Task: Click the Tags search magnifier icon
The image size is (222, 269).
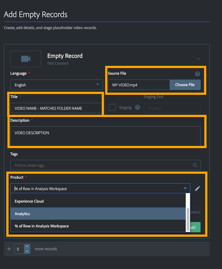Action: 195,165
